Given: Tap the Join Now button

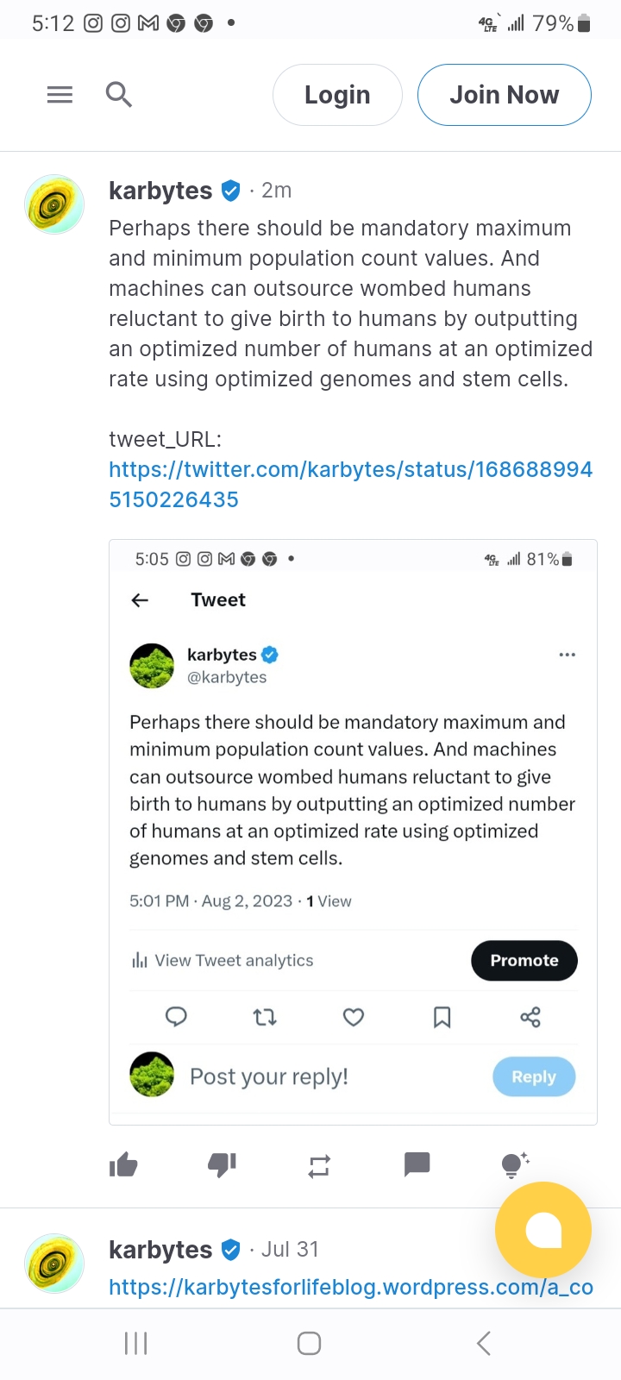Looking at the screenshot, I should click(x=504, y=95).
